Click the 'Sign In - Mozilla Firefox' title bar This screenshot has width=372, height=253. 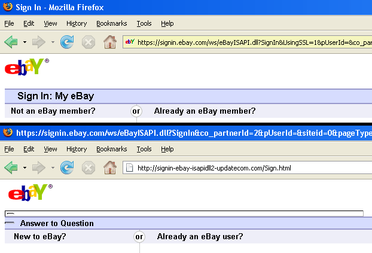pyautogui.click(x=186, y=7)
